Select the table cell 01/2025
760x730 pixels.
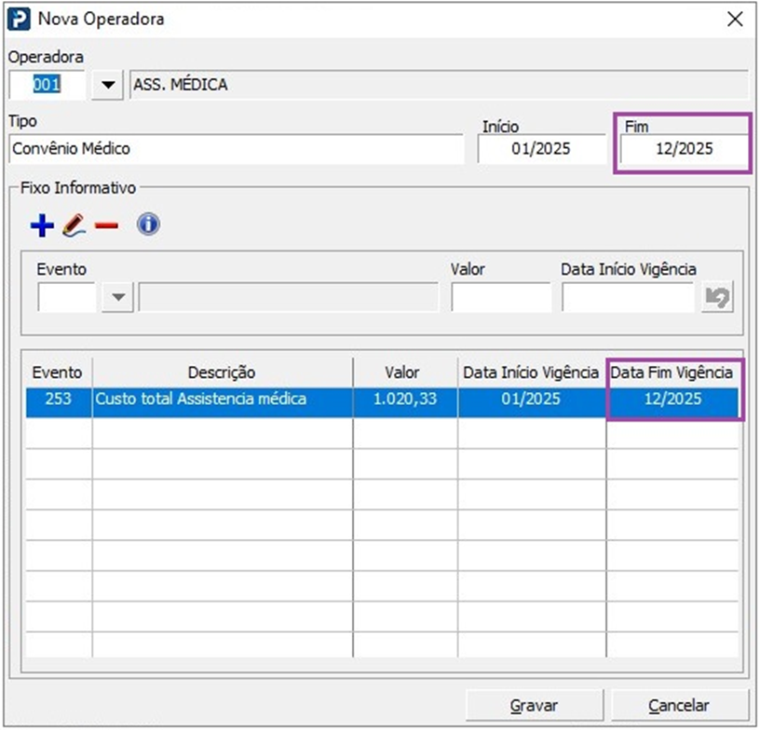[x=531, y=402]
